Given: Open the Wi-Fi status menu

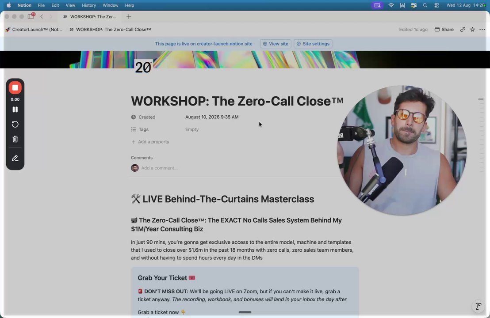Looking at the screenshot, I should click(x=391, y=5).
